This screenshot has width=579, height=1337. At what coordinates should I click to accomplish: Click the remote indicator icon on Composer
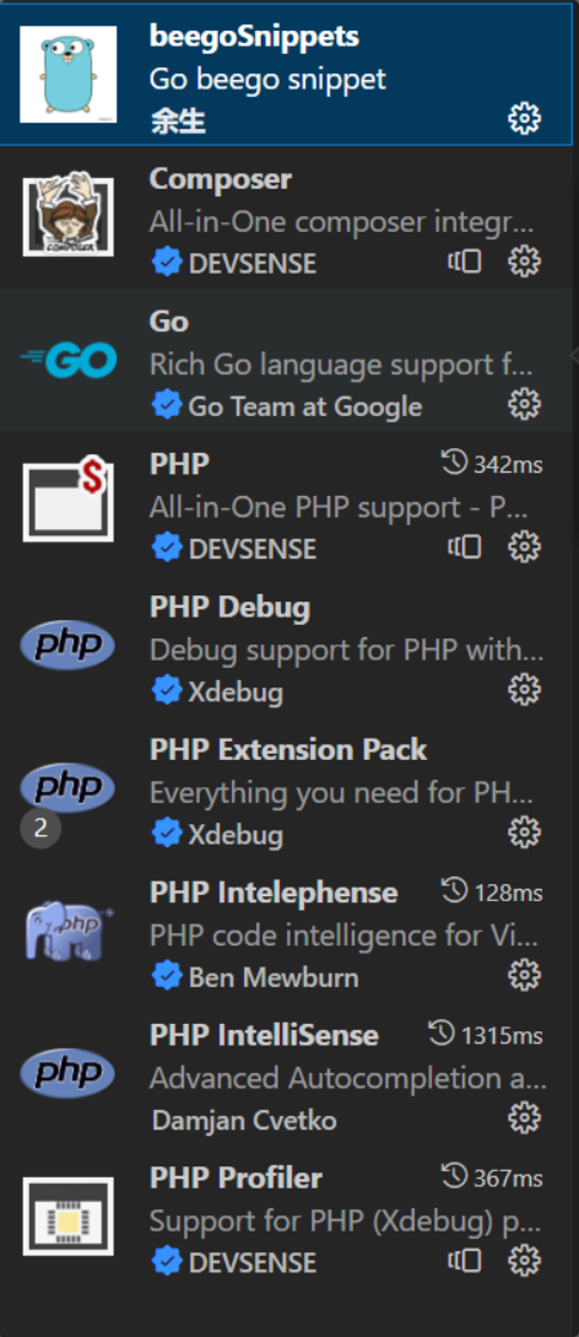(x=464, y=261)
